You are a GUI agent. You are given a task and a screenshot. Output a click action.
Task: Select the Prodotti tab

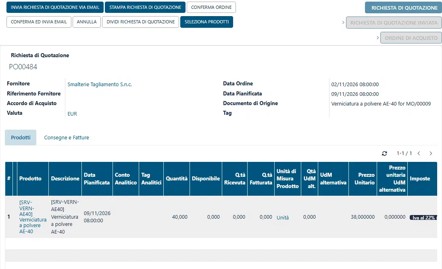point(21,138)
